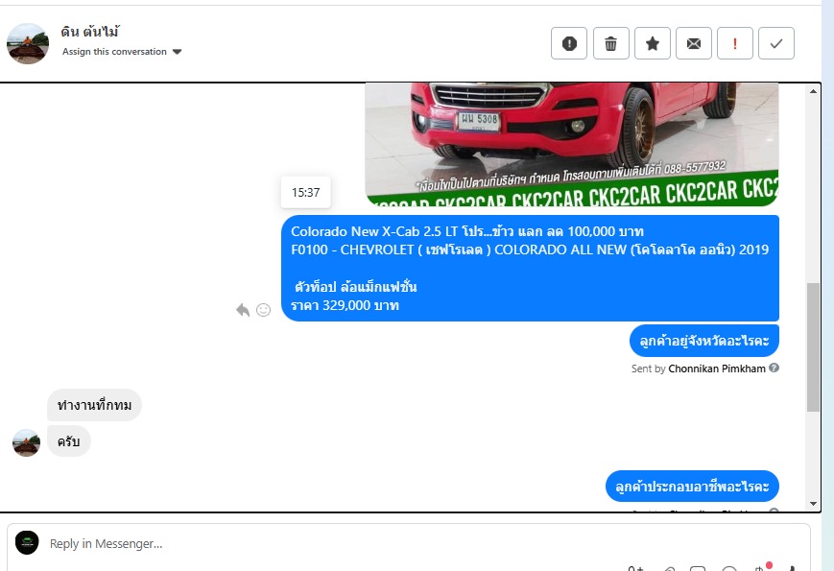Mark conversation as spam with the exclamation-circle icon
This screenshot has width=834, height=571.
pos(568,43)
